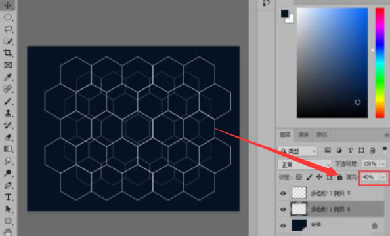390x236 pixels.
Task: Expand the 填充 fill slider arrow
Action: [383, 178]
